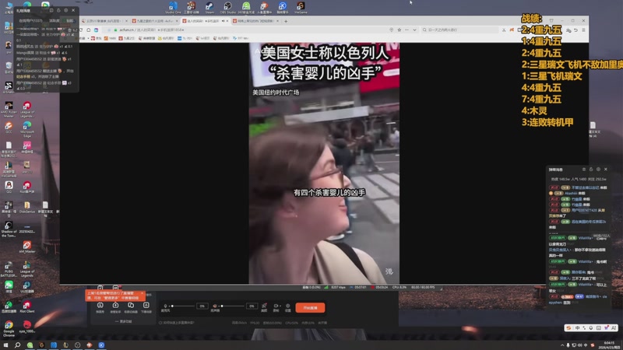Open AMD Ryzen Master desktop icon
Image resolution: width=623 pixels, height=350 pixels.
[9, 109]
